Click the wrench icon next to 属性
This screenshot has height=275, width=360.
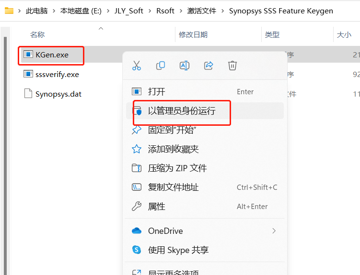click(x=136, y=206)
